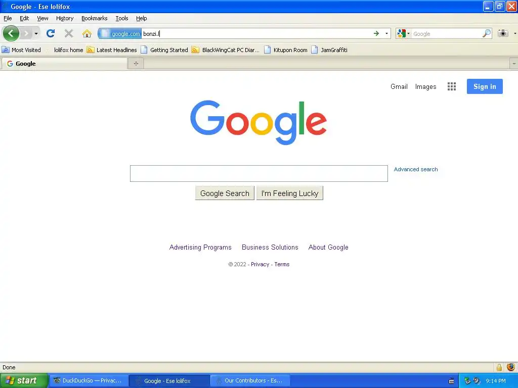This screenshot has width=518, height=388.
Task: Click into the main Google search field
Action: 258,174
